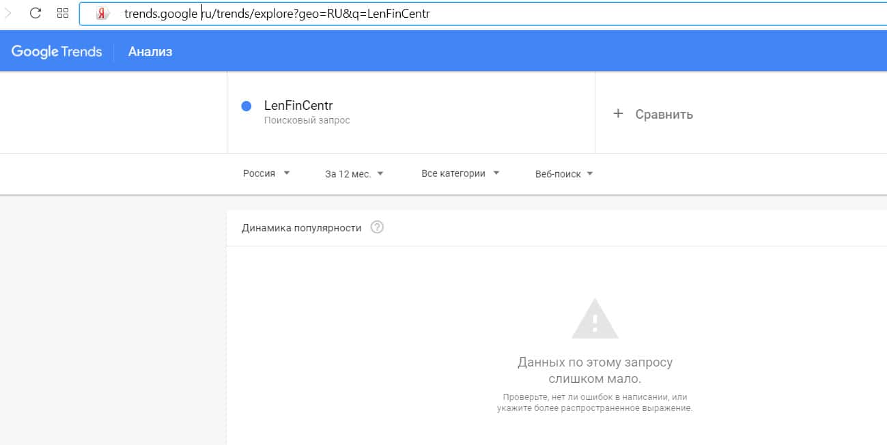Viewport: 887px width, 445px height.
Task: Click the Поисковый запрос label
Action: point(307,120)
